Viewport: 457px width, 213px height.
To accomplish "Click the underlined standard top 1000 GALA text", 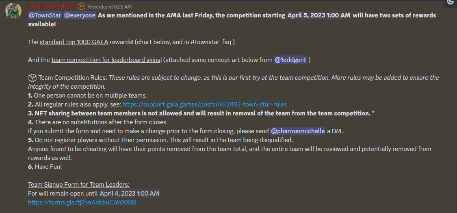I will point(74,42).
